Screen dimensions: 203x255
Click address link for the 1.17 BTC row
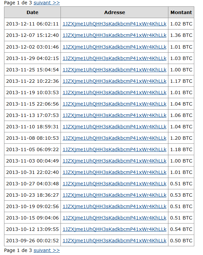pyautogui.click(x=115, y=81)
